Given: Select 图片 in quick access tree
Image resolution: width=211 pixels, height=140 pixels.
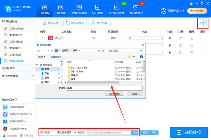Looking at the screenshot, I should 47,82.
